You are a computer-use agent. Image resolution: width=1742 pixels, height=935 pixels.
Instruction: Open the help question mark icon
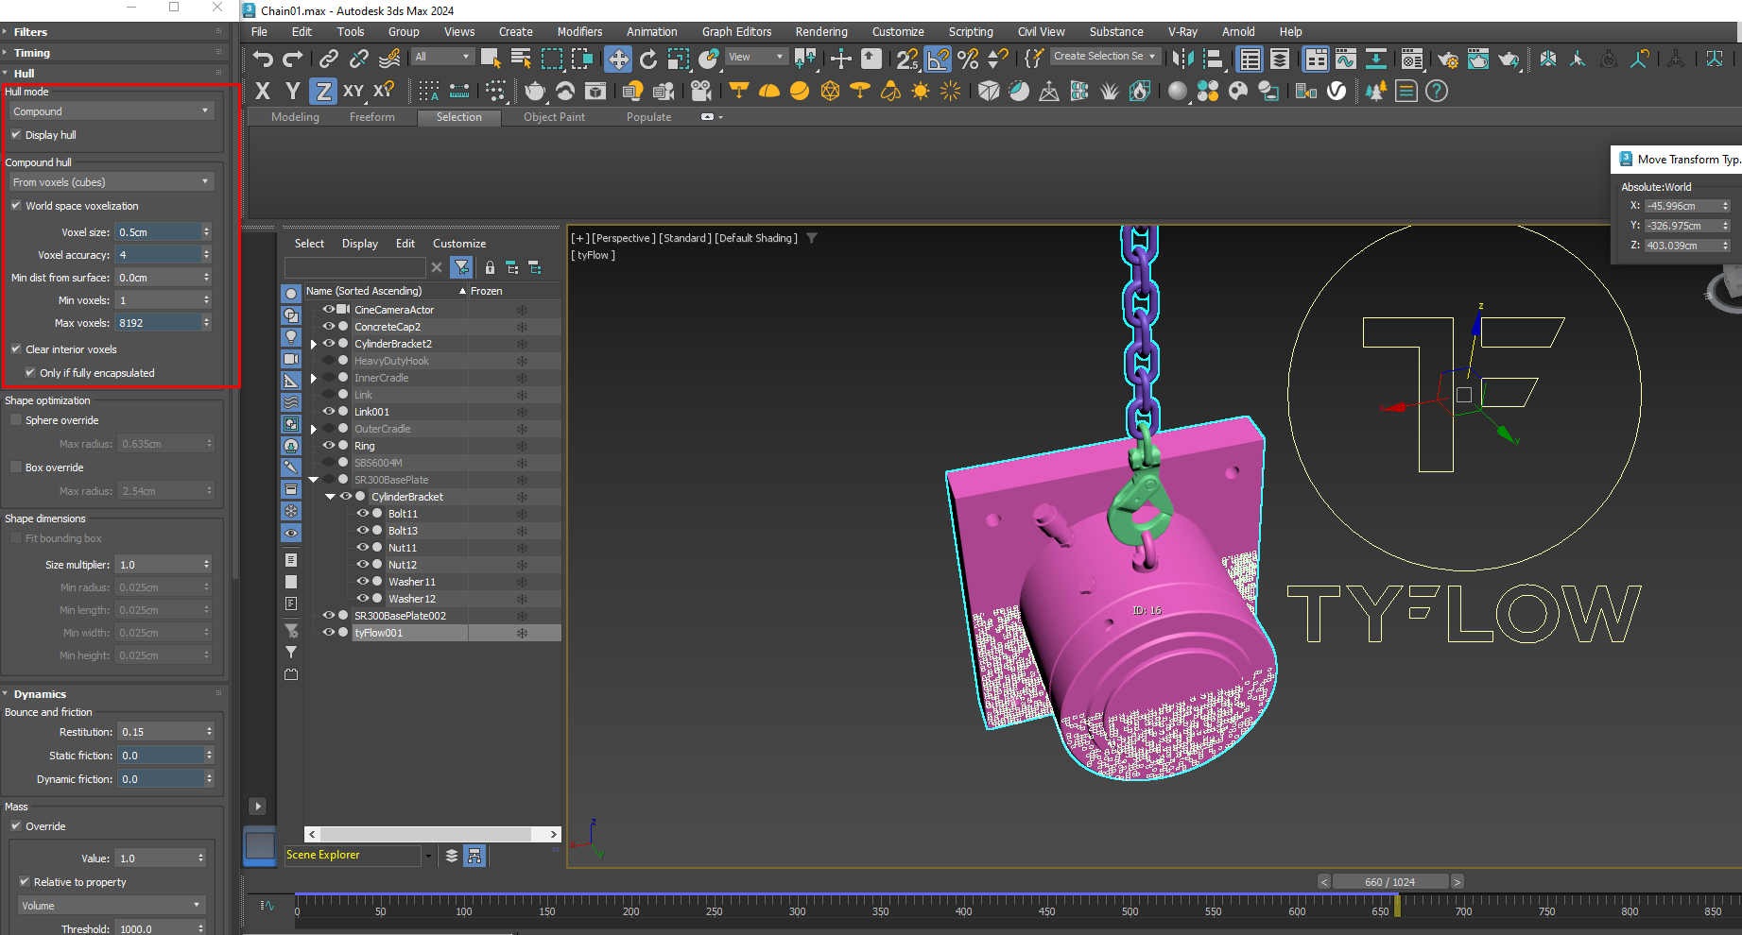click(x=1437, y=91)
